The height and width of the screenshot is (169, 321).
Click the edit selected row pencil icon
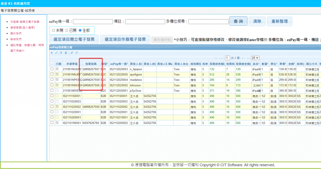pos(56,53)
